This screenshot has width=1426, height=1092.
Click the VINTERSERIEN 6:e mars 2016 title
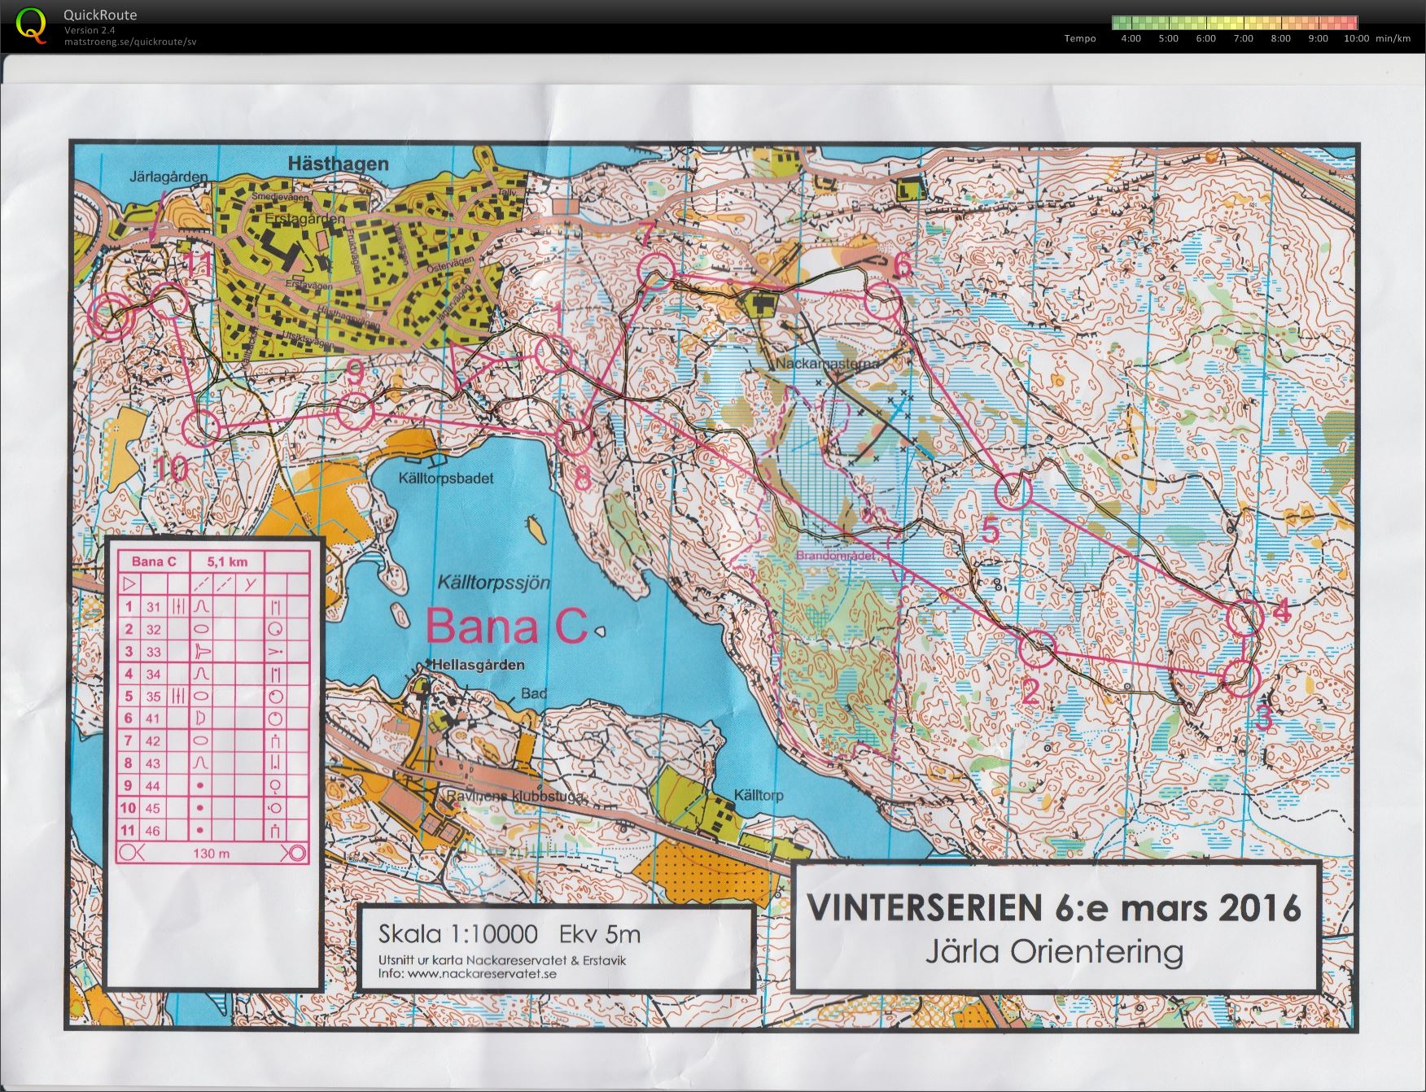click(1054, 908)
